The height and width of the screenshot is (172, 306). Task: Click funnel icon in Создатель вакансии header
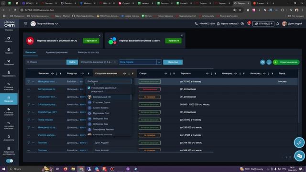(133, 74)
